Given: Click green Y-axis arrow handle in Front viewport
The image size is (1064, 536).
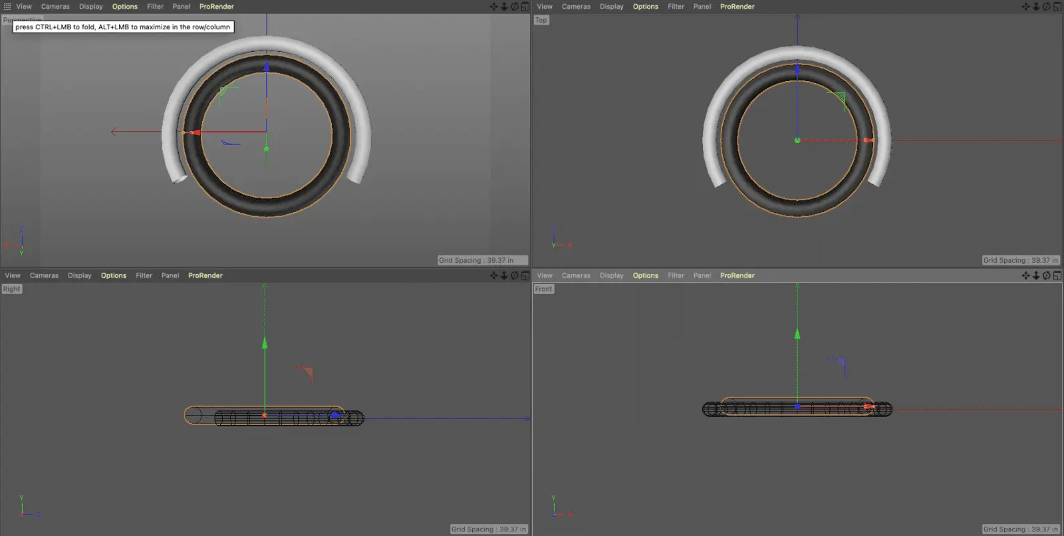Looking at the screenshot, I should 797,334.
